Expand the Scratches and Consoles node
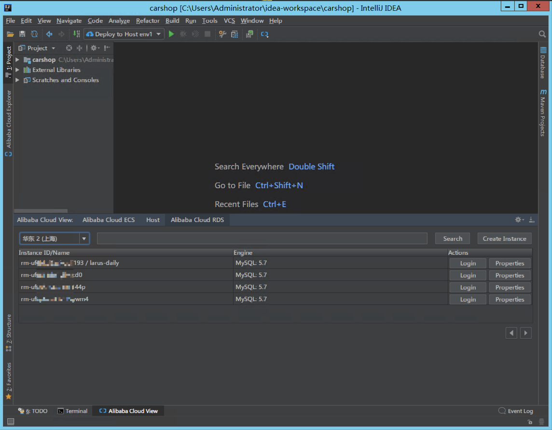The height and width of the screenshot is (430, 552). click(x=17, y=80)
